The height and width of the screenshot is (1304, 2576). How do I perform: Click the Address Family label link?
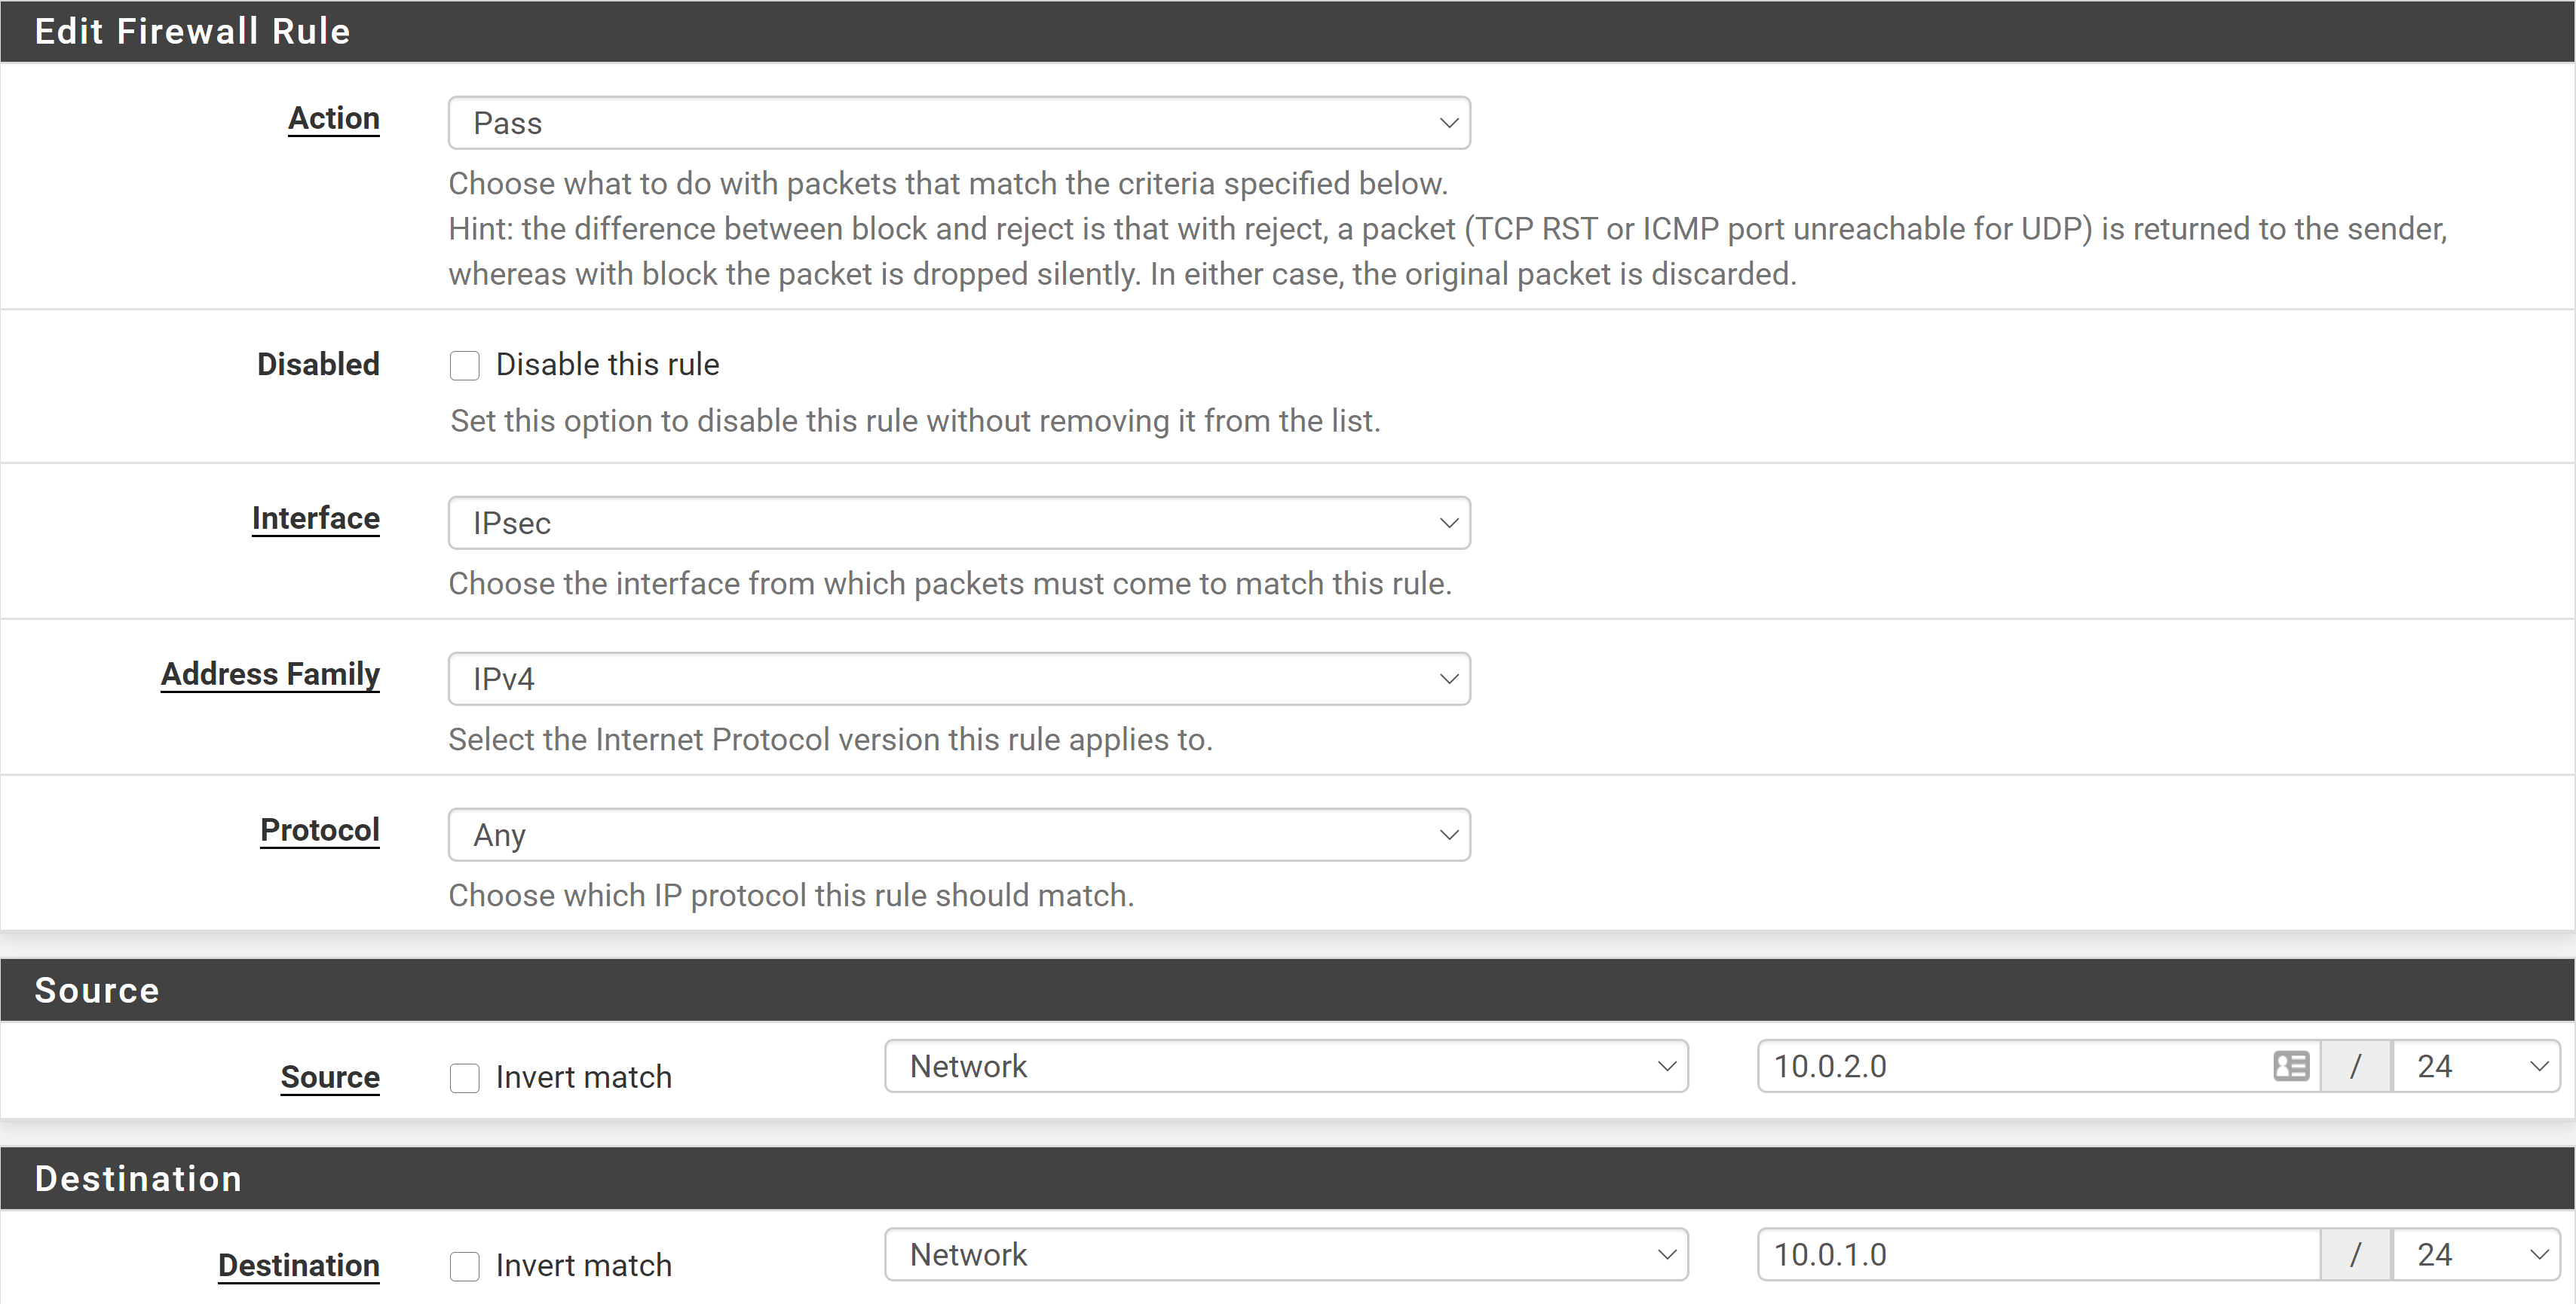pos(270,673)
